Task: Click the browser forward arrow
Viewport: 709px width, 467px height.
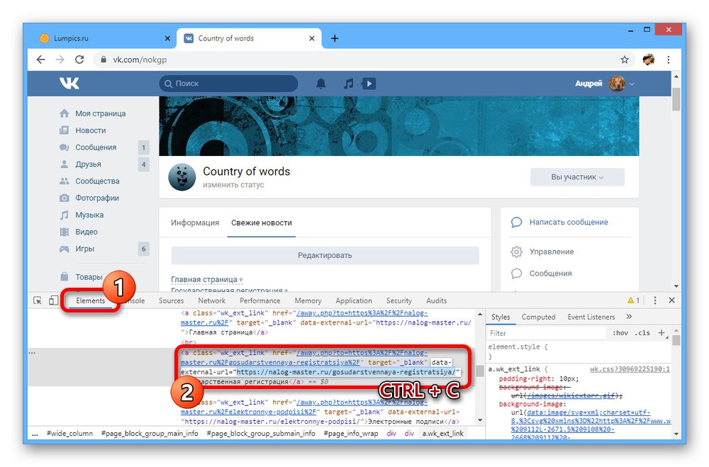Action: (60, 60)
